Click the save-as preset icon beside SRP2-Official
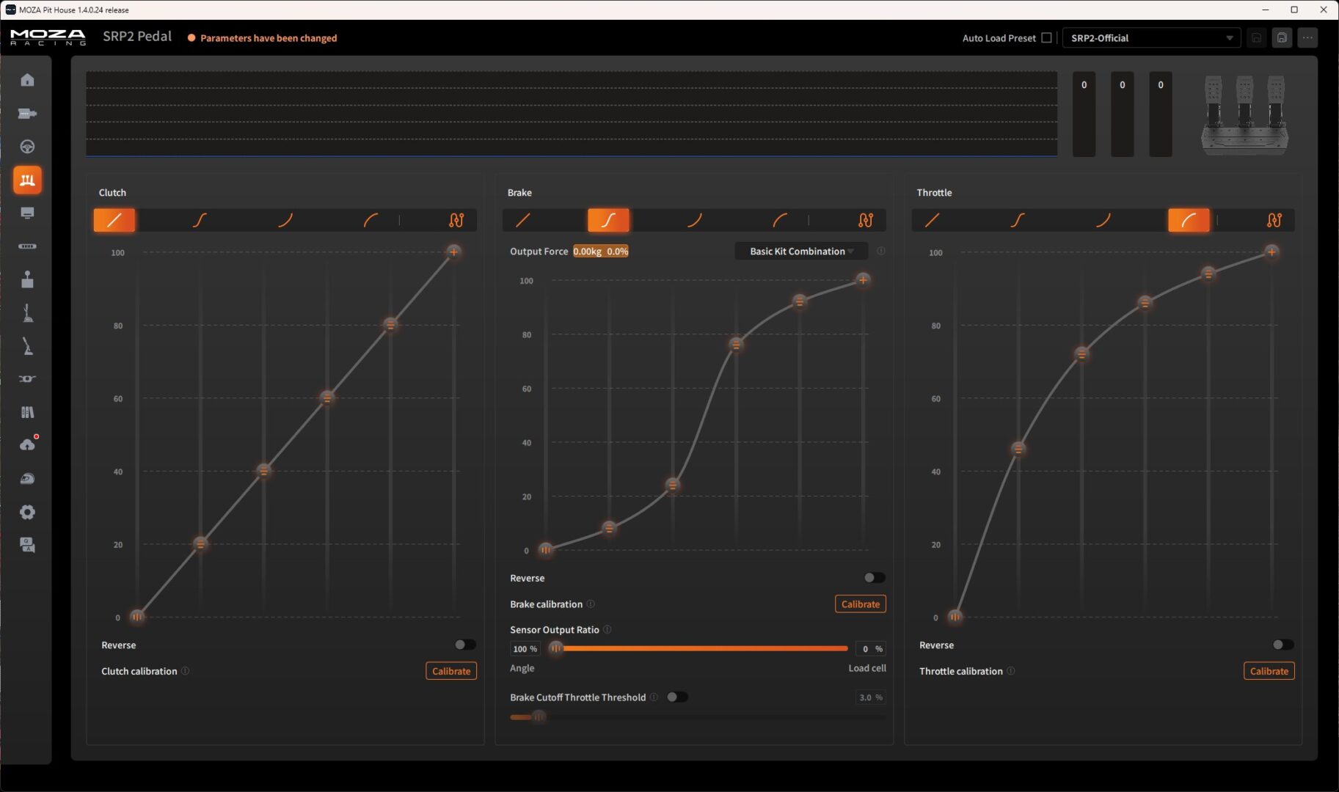The height and width of the screenshot is (792, 1339). pos(1282,38)
